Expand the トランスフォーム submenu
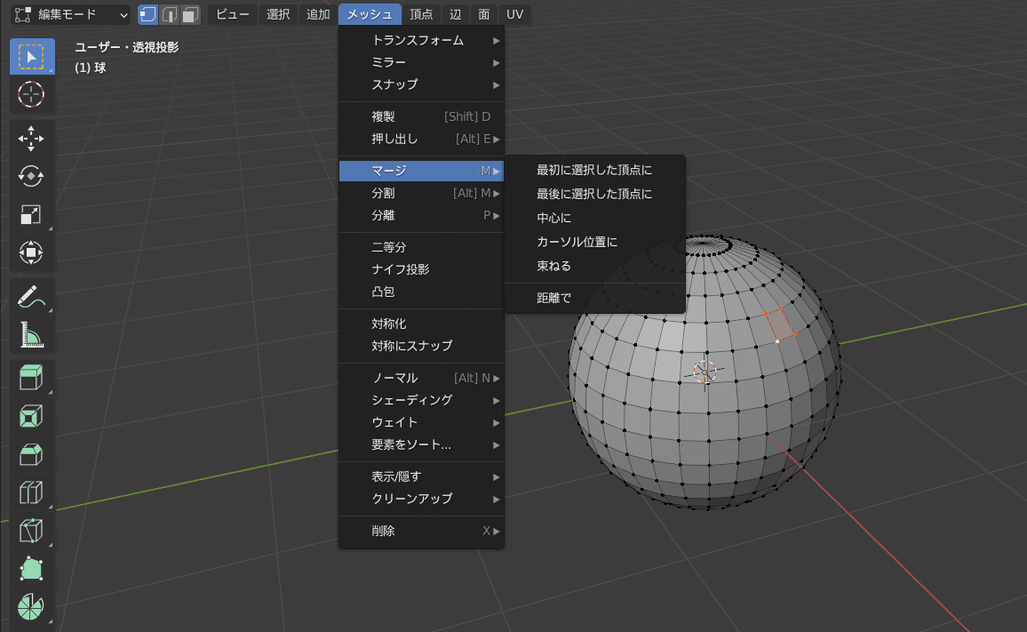Viewport: 1027px width, 632px height. [x=421, y=41]
